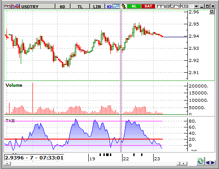This screenshot has width=219, height=169.
Task: Click the 19 date marker on time axis
Action: pyautogui.click(x=92, y=159)
